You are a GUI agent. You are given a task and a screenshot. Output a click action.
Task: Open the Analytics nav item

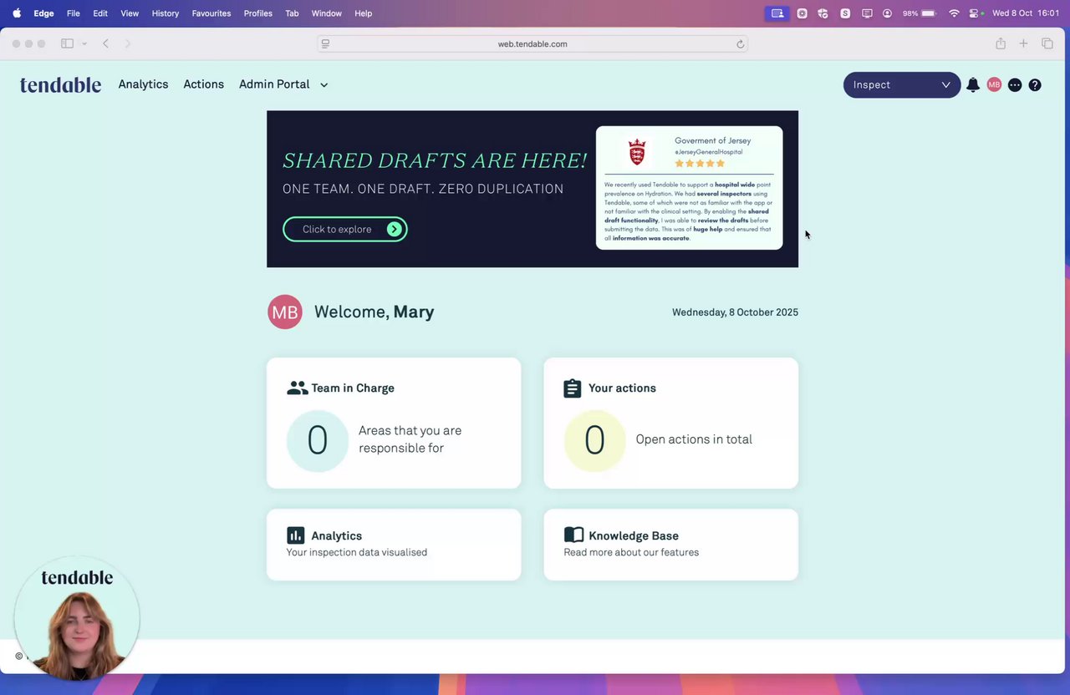pos(143,84)
